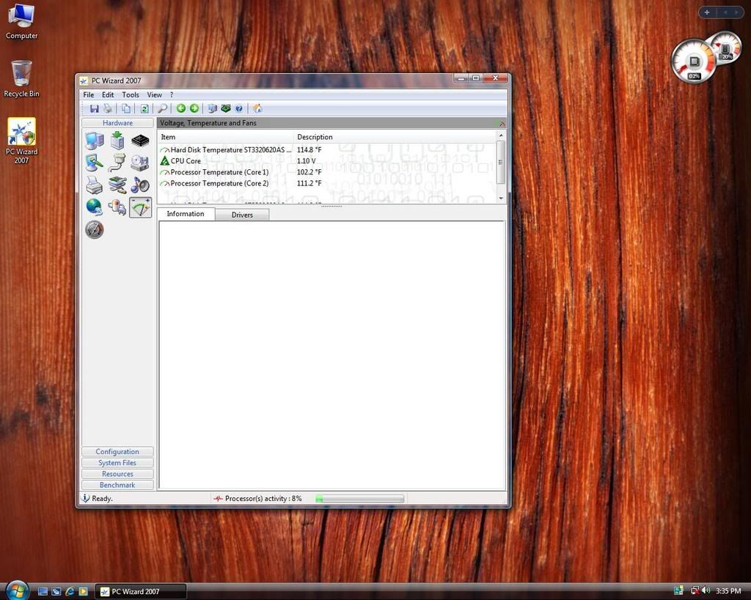
Task: Open the Multimedia music and speaker icon
Action: click(x=140, y=185)
